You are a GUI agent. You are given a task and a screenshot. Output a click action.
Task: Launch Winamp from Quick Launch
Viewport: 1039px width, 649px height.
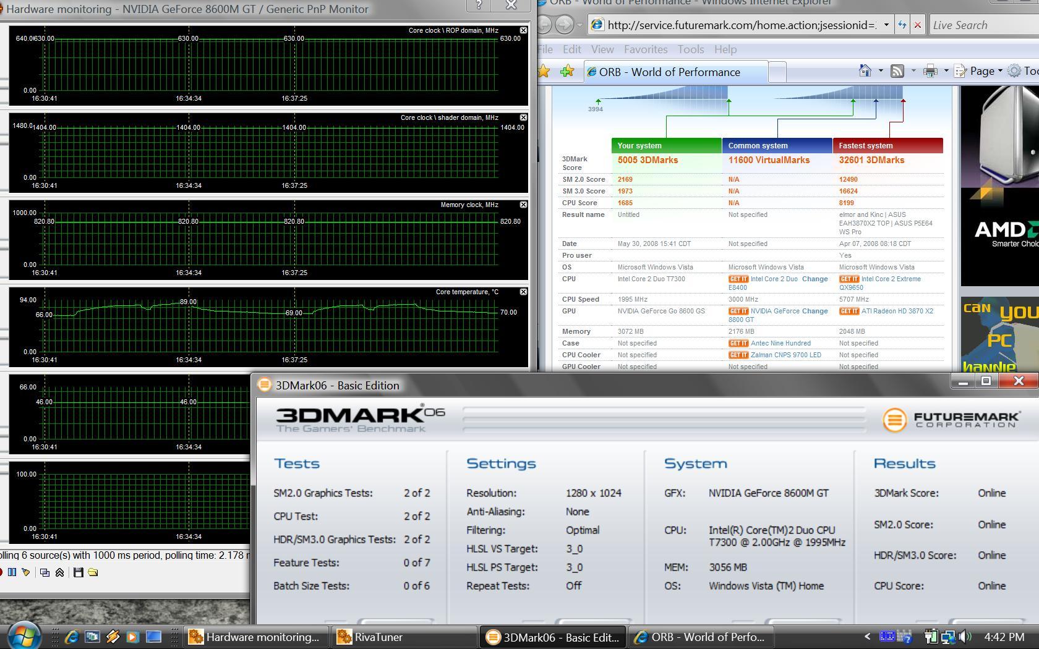[113, 637]
